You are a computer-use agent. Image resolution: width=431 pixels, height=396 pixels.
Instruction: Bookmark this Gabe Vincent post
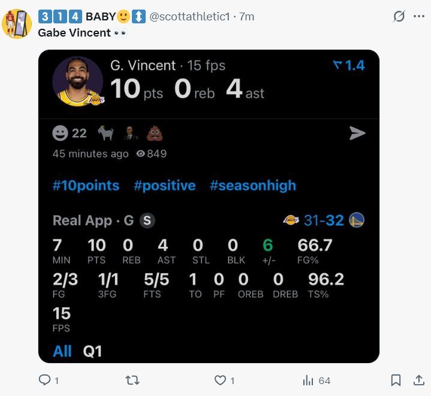click(396, 380)
